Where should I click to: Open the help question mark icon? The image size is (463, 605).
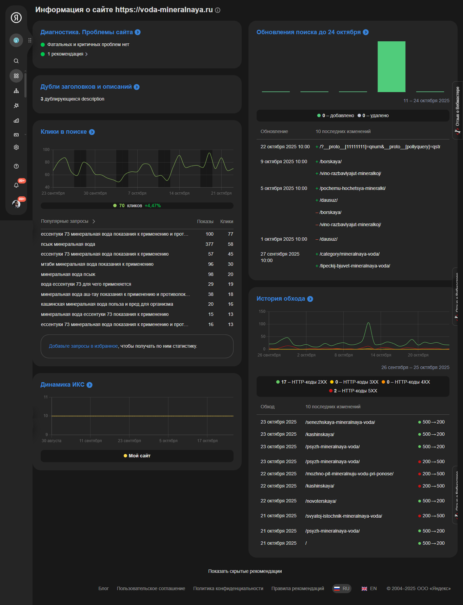click(x=16, y=166)
